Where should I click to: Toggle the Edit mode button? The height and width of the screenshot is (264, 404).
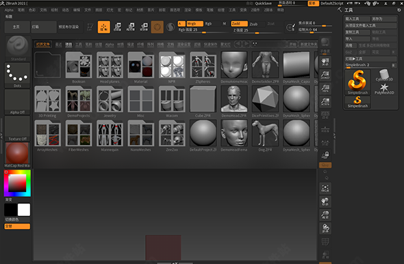[90, 27]
